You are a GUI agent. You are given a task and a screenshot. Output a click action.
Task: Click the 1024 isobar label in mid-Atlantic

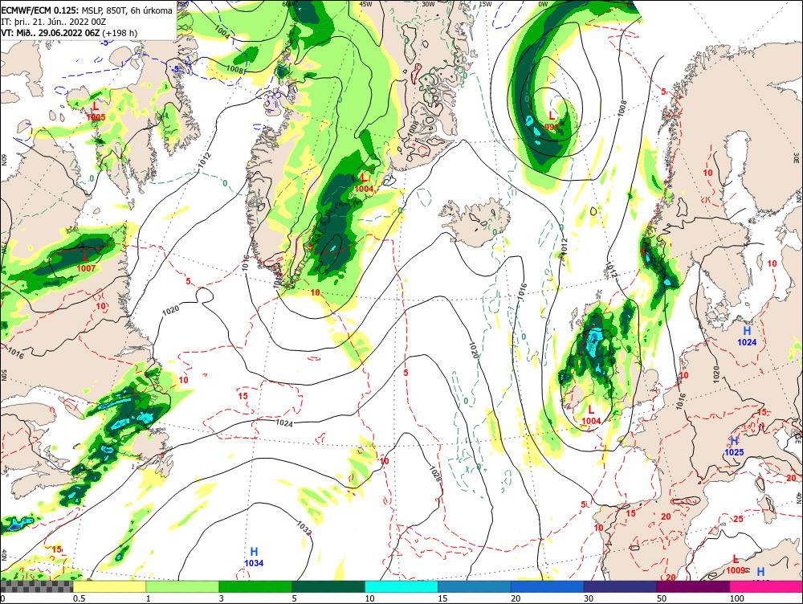[x=284, y=423]
